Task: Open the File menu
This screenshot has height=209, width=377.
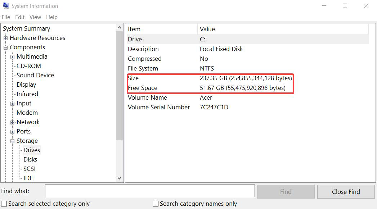Action: pyautogui.click(x=6, y=17)
